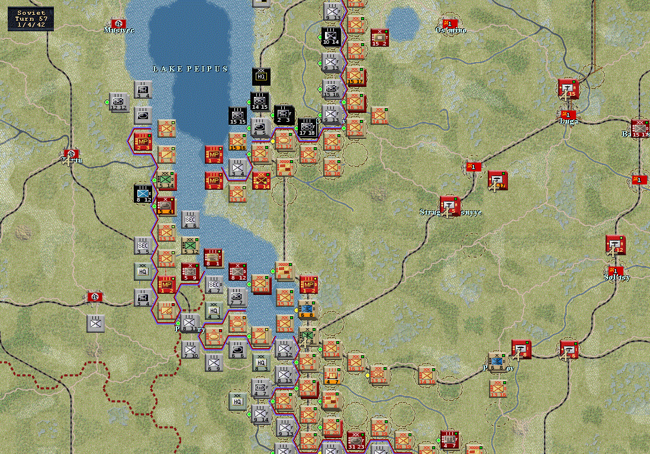Select the gray 8-11 infantry counter
Viewport: 650px width, 454px height.
pos(190,323)
